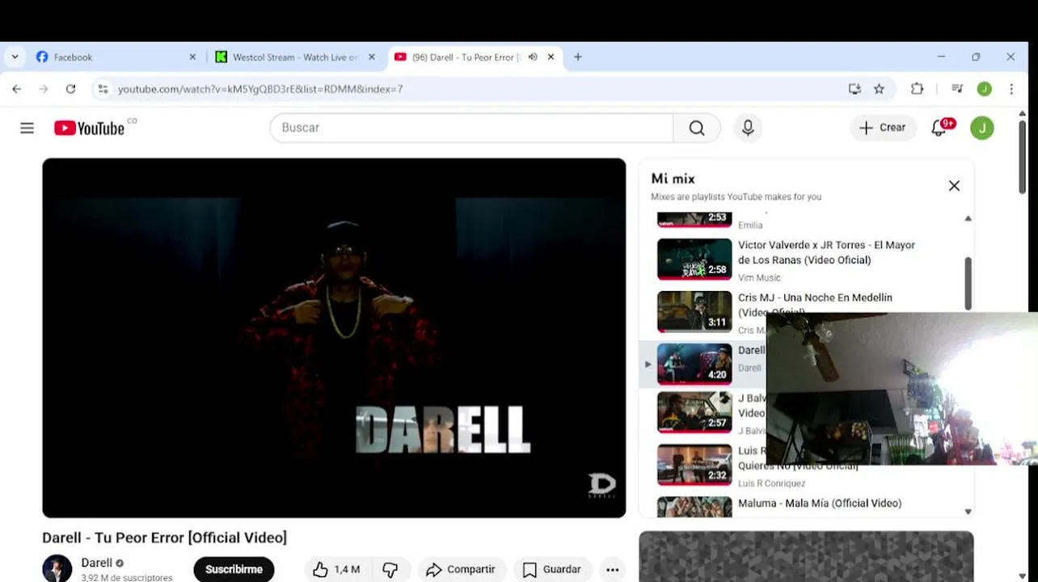Play Cris MJ Una Noche En Medellín thumbnail
This screenshot has width=1038, height=582.
tap(694, 311)
